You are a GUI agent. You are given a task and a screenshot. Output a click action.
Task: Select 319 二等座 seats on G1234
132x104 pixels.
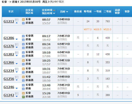click(107, 71)
